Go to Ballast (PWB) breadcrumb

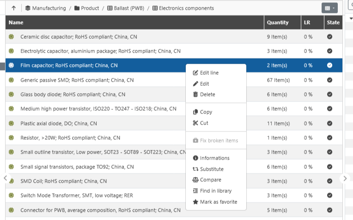click(x=126, y=8)
